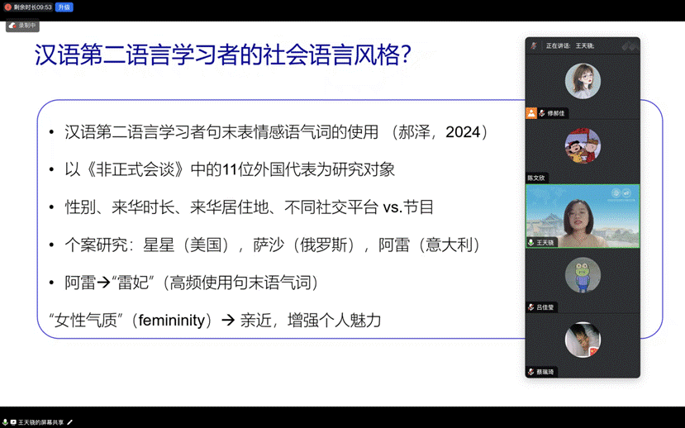685x428 pixels.
Task: Click the pencil annotate icon in sharing bar
Action: click(x=70, y=422)
